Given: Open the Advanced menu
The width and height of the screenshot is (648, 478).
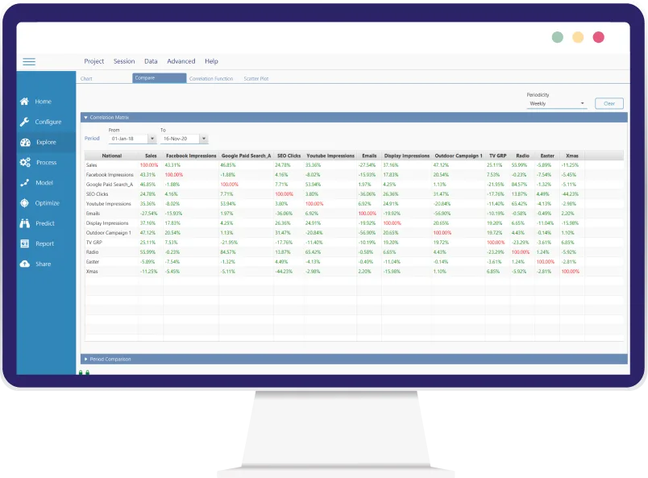Looking at the screenshot, I should coord(181,61).
